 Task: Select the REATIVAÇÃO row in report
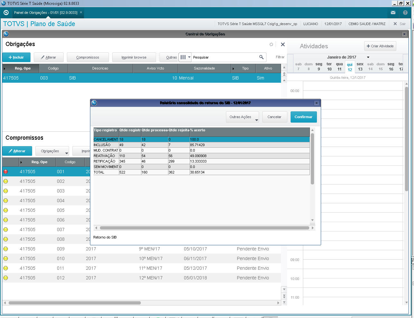[202, 156]
